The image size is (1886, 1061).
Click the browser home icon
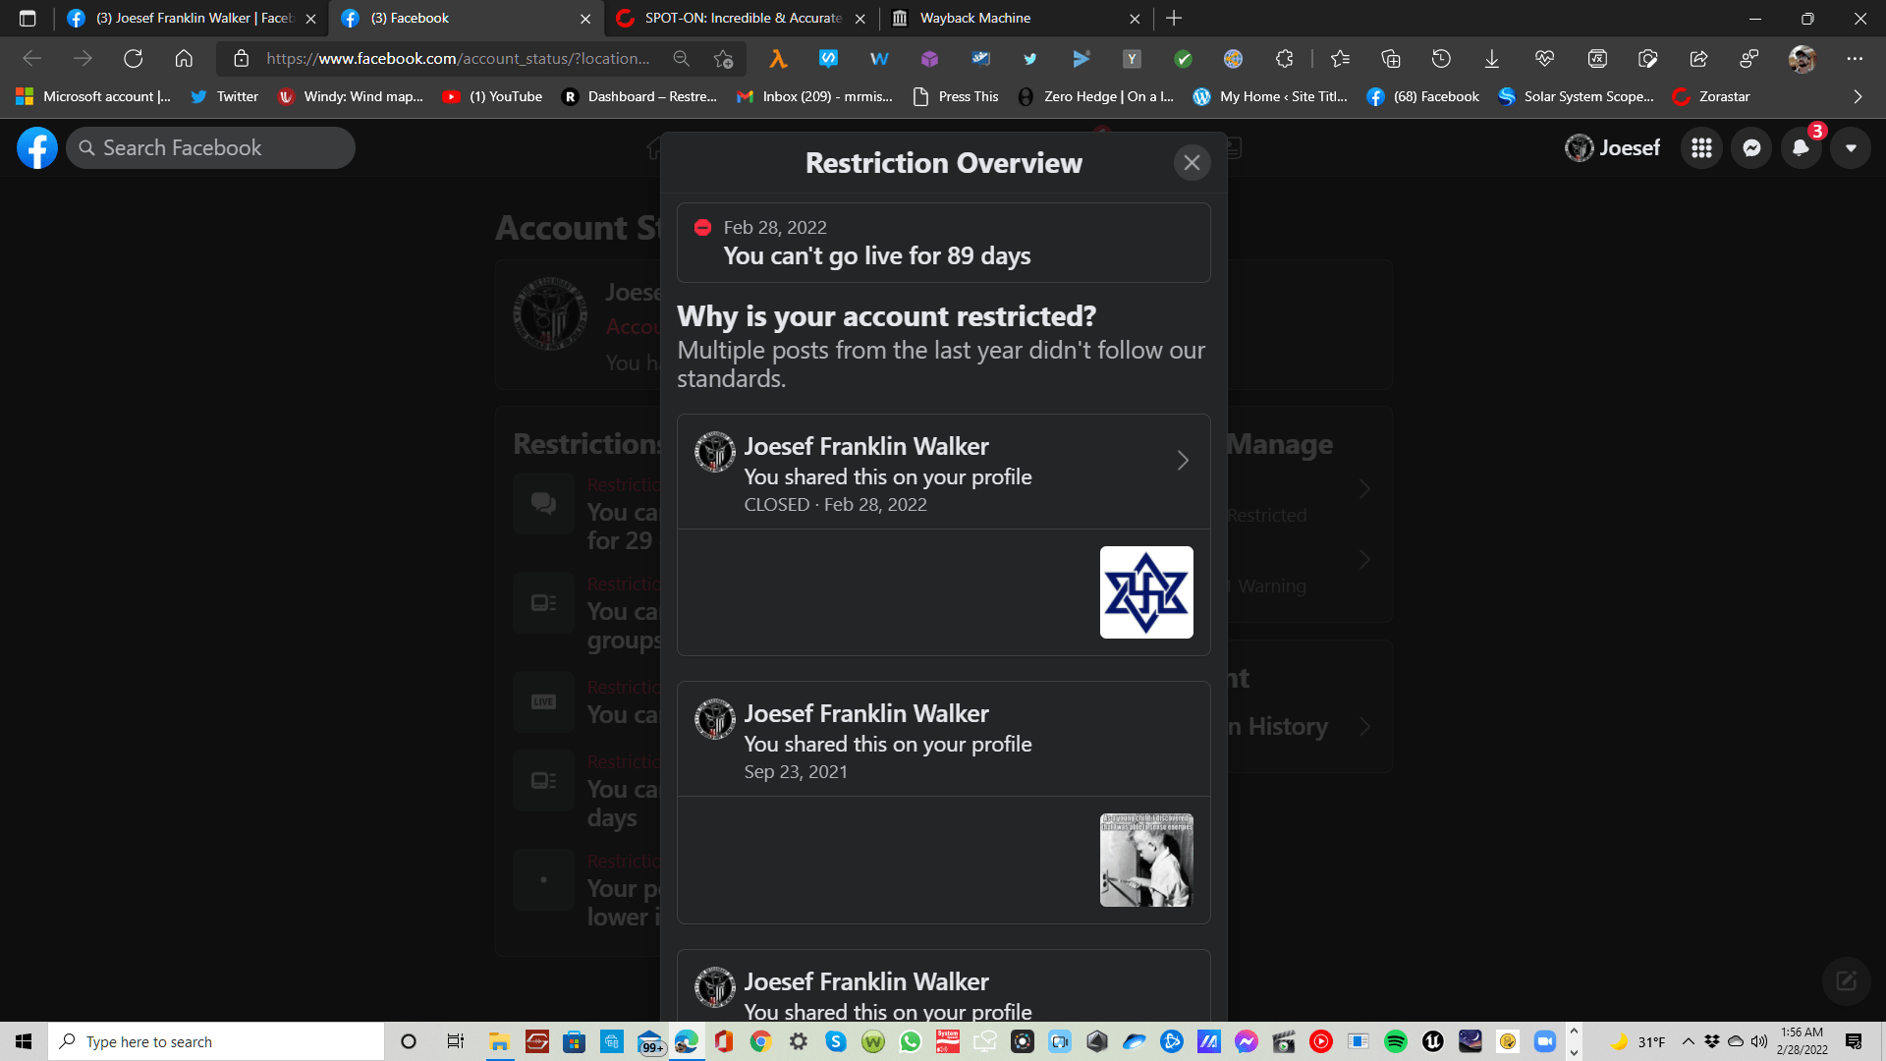click(x=184, y=59)
